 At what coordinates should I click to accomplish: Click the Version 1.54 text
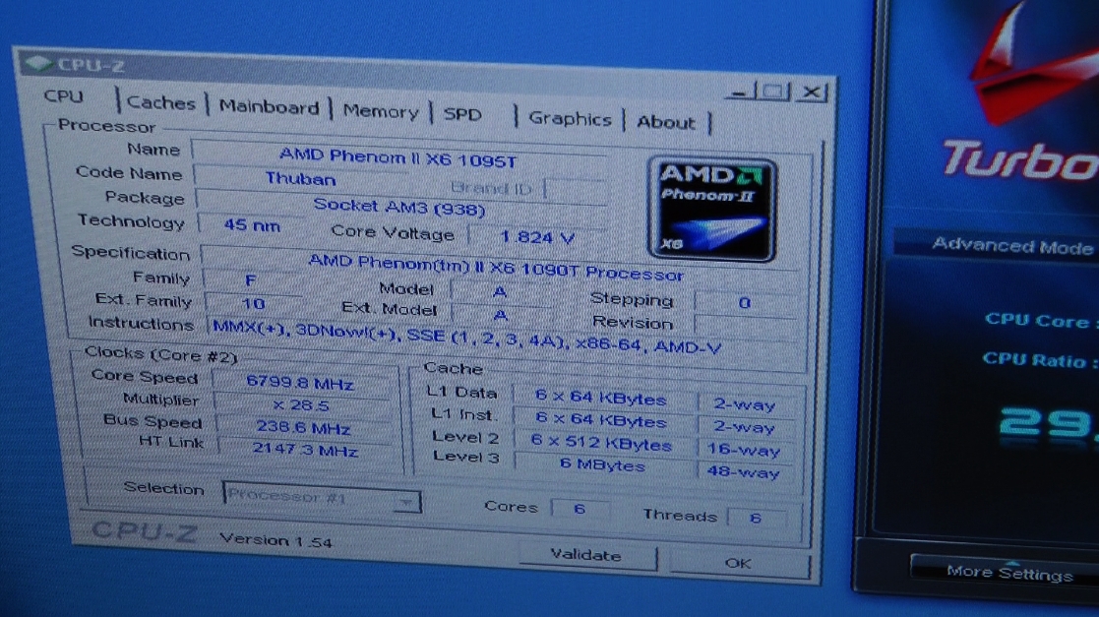[x=275, y=540]
